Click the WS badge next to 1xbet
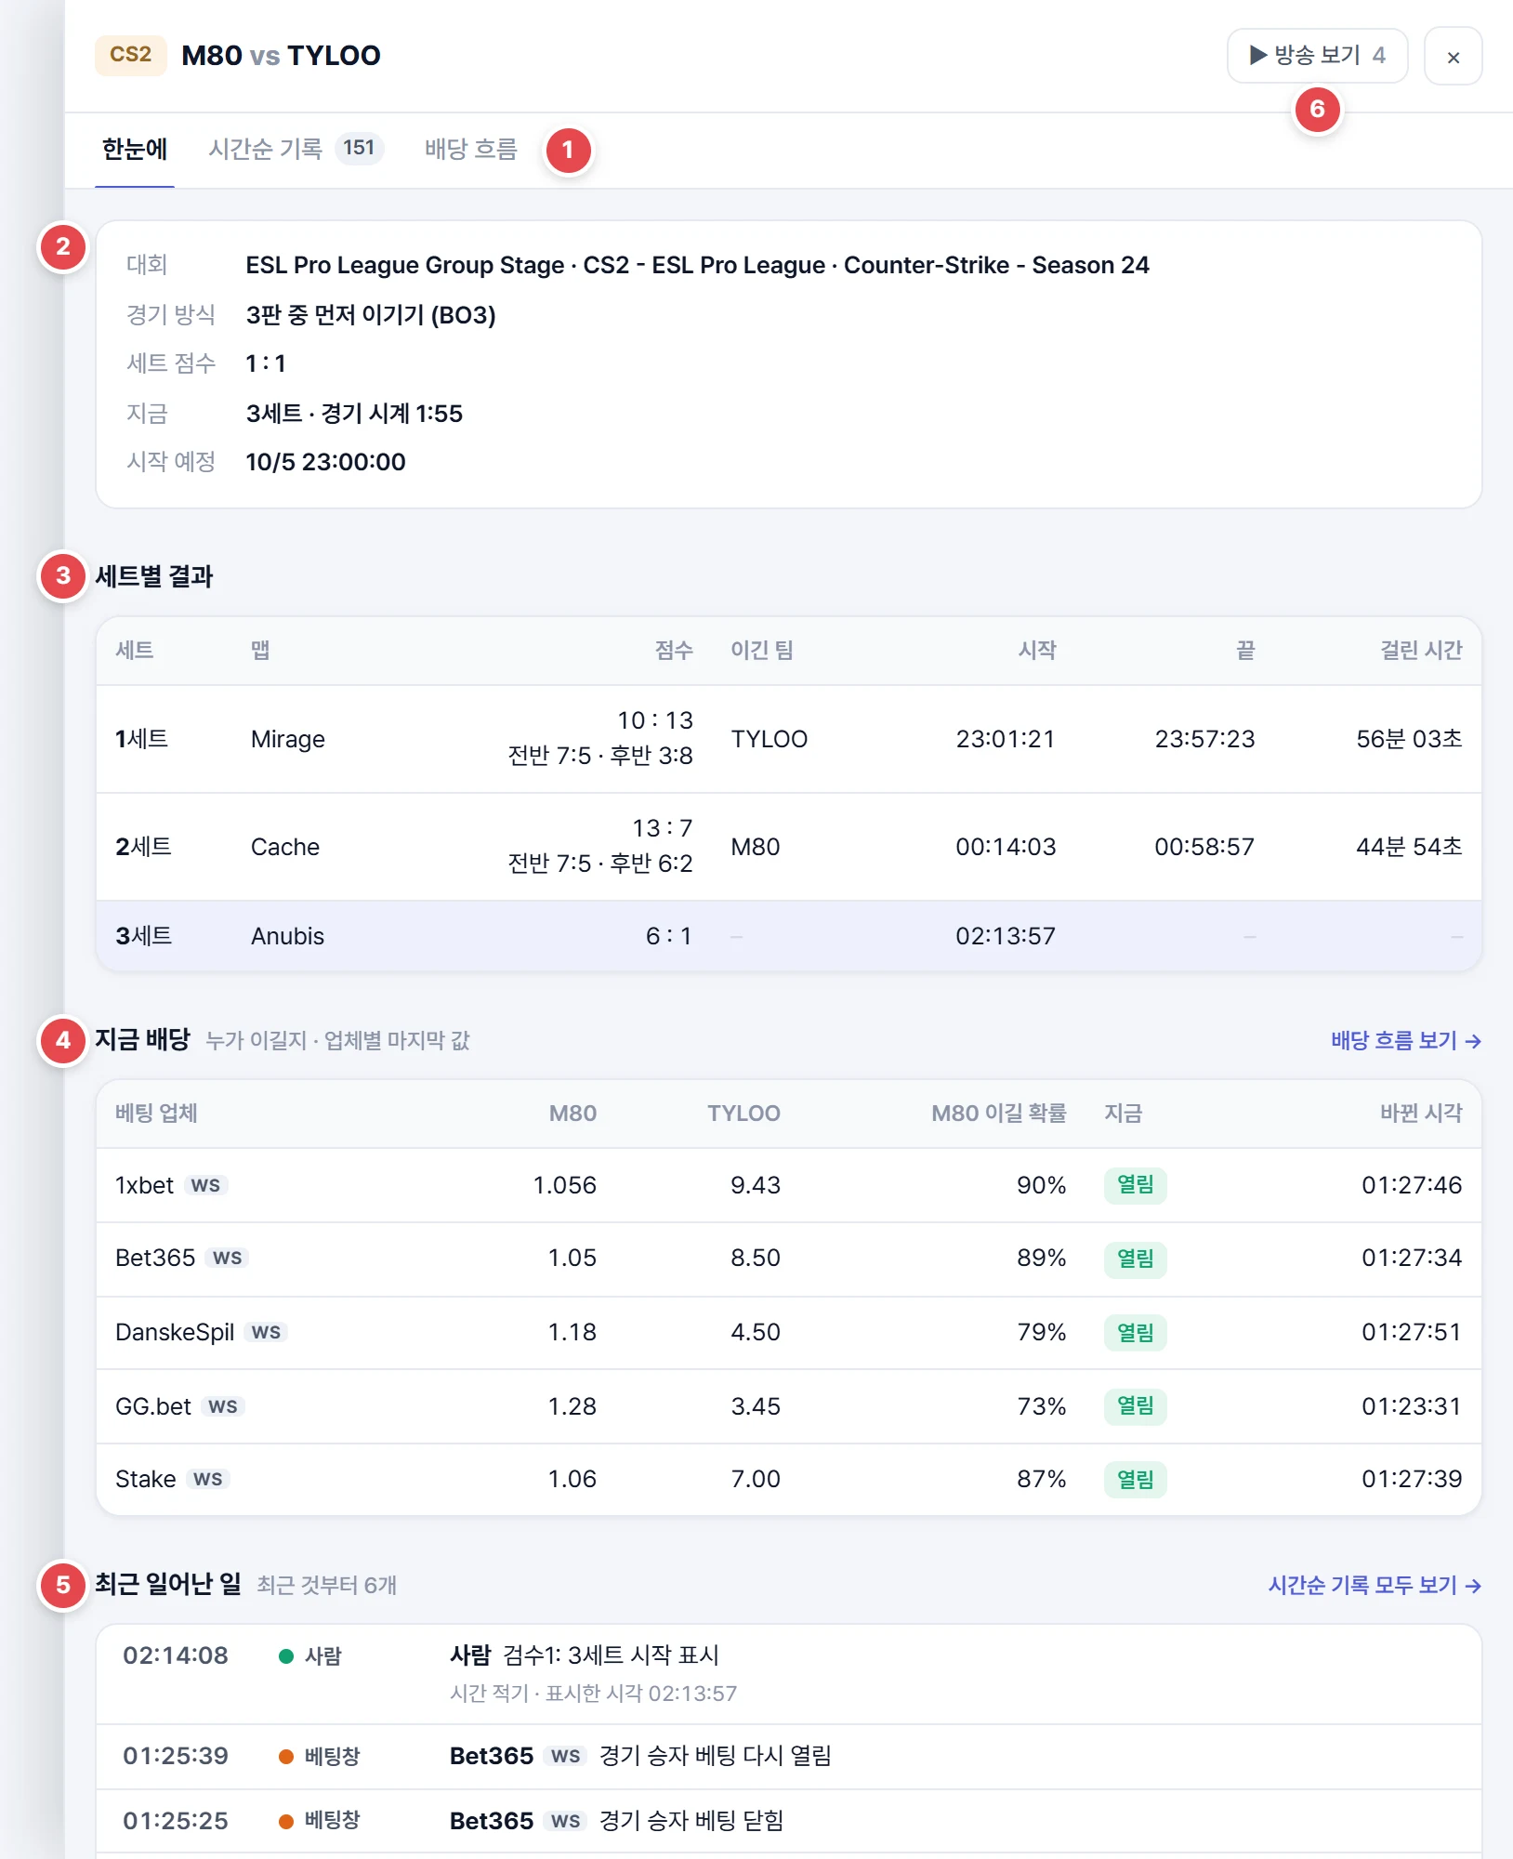The width and height of the screenshot is (1513, 1859). (x=205, y=1186)
